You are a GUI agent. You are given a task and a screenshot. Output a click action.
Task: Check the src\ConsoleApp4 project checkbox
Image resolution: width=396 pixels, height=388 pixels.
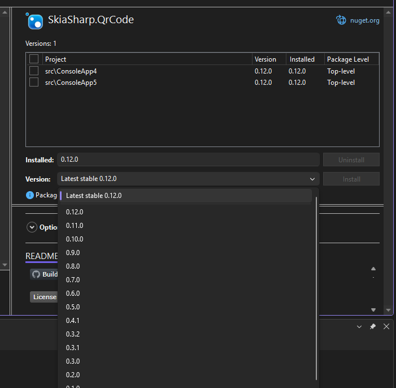point(34,71)
